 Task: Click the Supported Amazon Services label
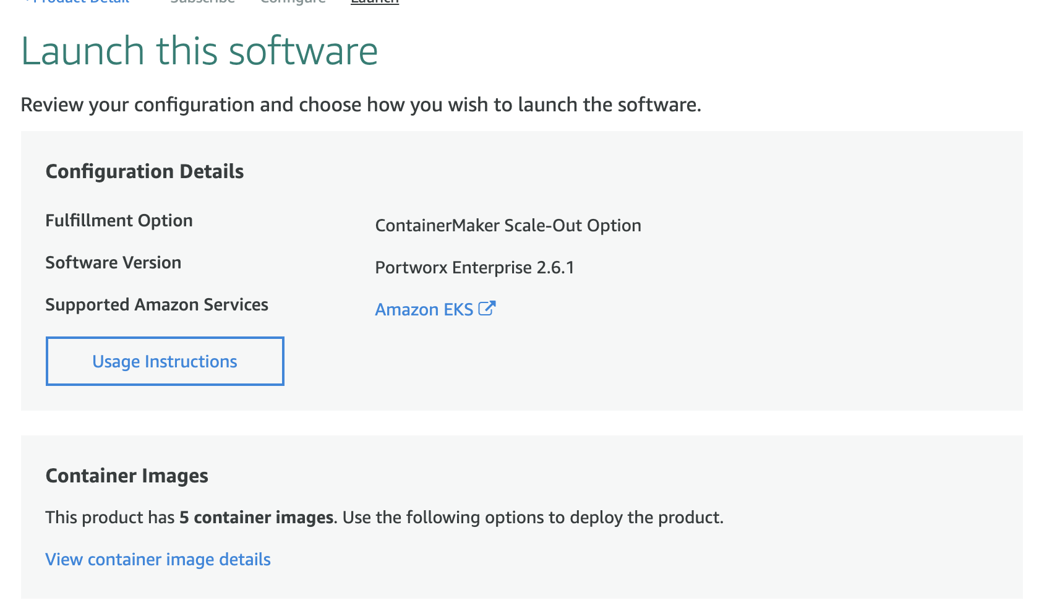156,305
